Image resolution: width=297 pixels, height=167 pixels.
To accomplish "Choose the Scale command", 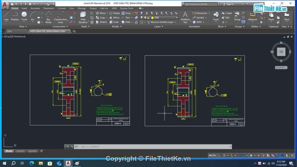I will coord(114,22).
